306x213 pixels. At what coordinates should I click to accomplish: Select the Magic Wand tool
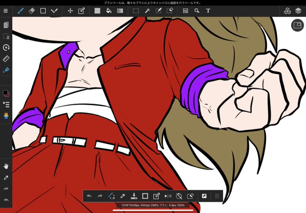(x=147, y=11)
